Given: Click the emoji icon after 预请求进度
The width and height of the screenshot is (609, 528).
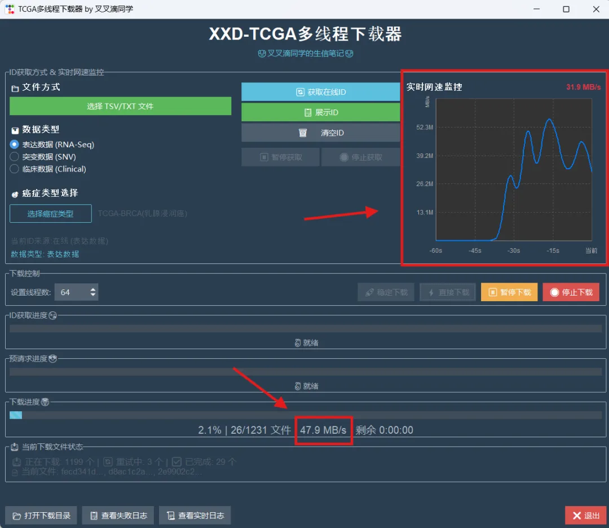Looking at the screenshot, I should [53, 359].
